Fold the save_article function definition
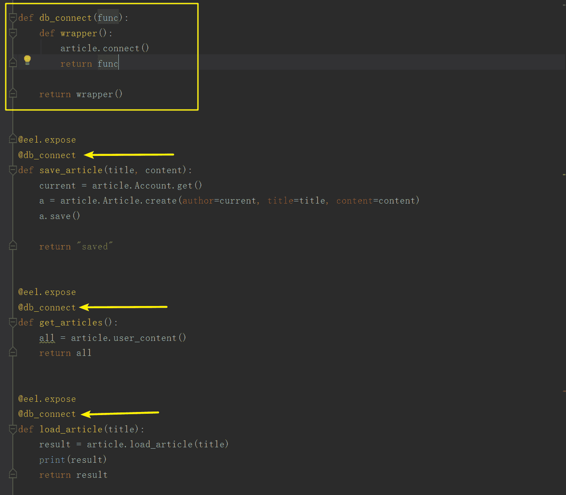Image resolution: width=566 pixels, height=495 pixels. click(13, 170)
